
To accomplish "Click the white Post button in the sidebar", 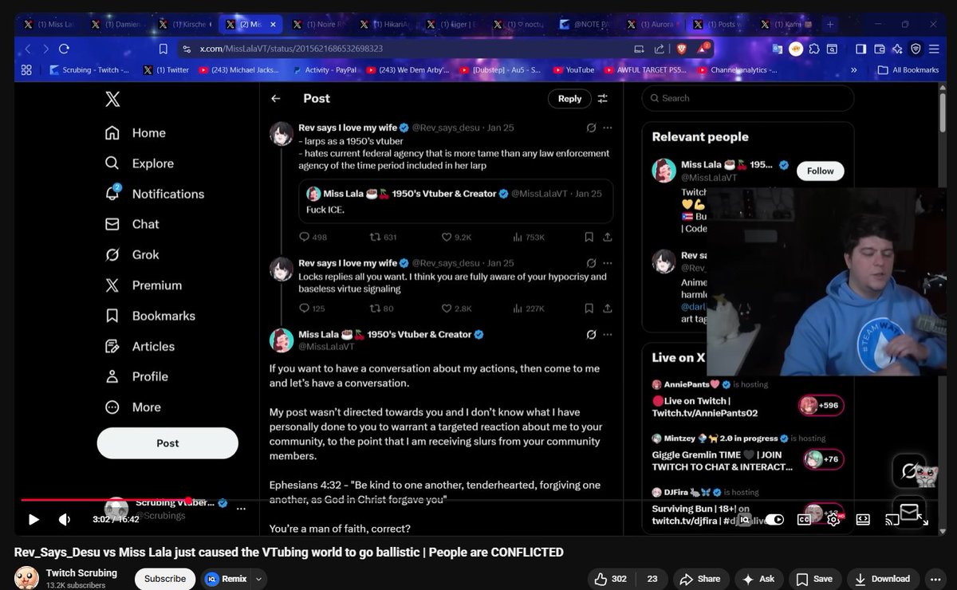I will [x=167, y=443].
